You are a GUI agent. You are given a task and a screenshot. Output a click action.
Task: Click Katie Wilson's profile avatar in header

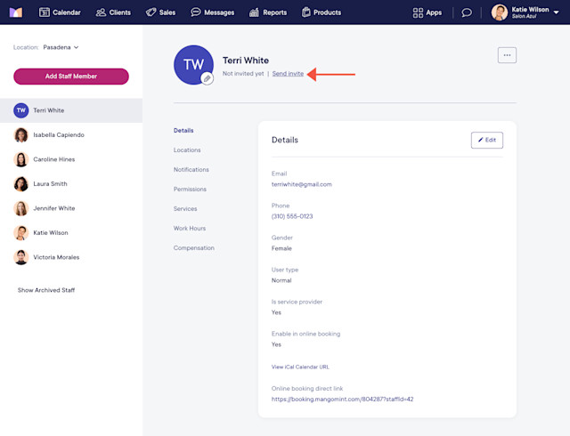[x=499, y=12]
